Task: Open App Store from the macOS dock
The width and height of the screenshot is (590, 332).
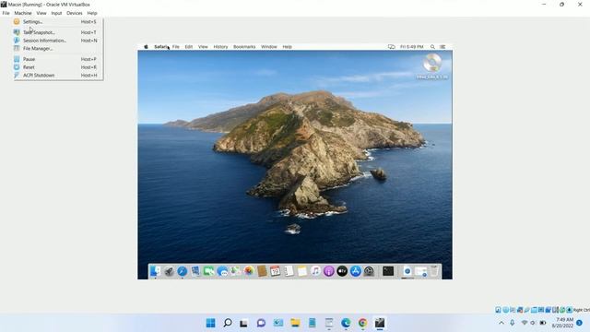Action: coord(356,271)
